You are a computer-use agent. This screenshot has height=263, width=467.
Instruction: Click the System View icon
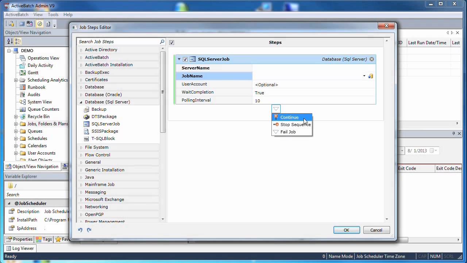[23, 102]
